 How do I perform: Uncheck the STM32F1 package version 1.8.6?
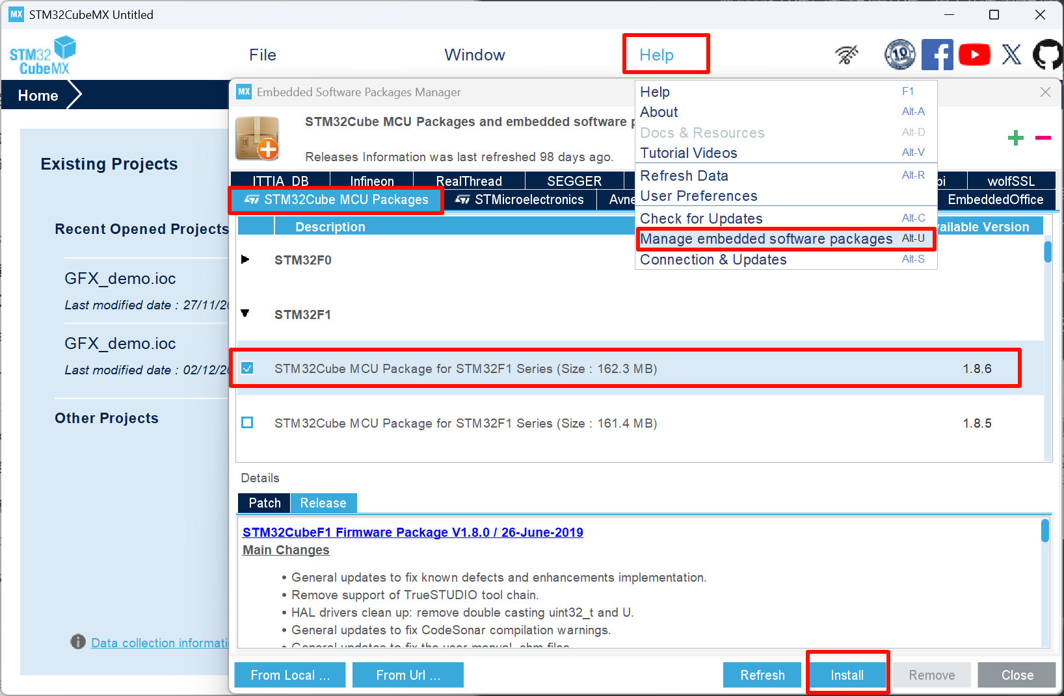point(247,368)
